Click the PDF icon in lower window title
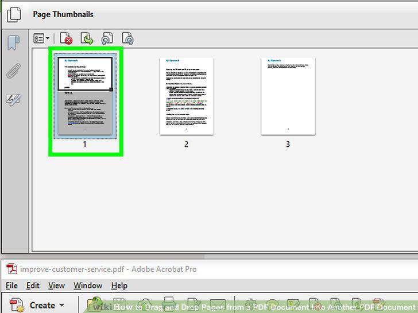Image resolution: width=418 pixels, height=313 pixels. pos(11,269)
